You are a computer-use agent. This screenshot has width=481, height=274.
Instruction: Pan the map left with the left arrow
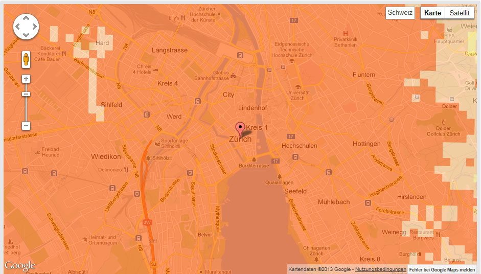(x=17, y=27)
